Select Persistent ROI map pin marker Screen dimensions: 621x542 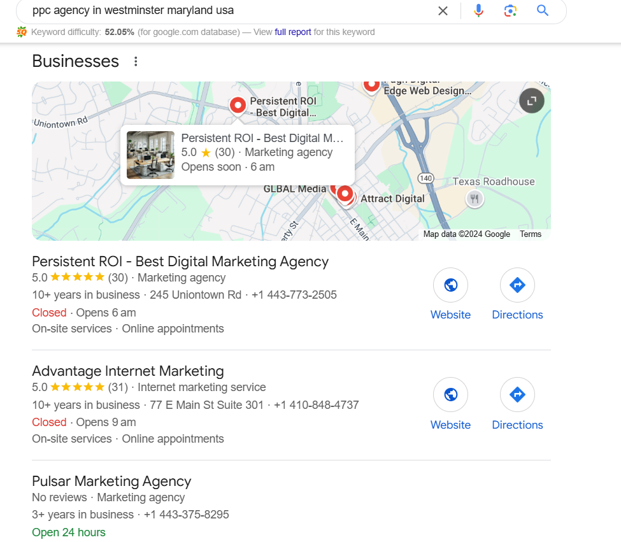pos(238,106)
